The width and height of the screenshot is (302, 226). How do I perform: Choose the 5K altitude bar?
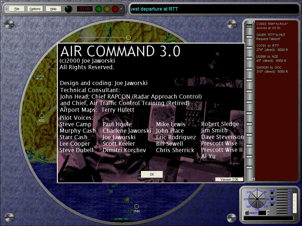coord(282,203)
